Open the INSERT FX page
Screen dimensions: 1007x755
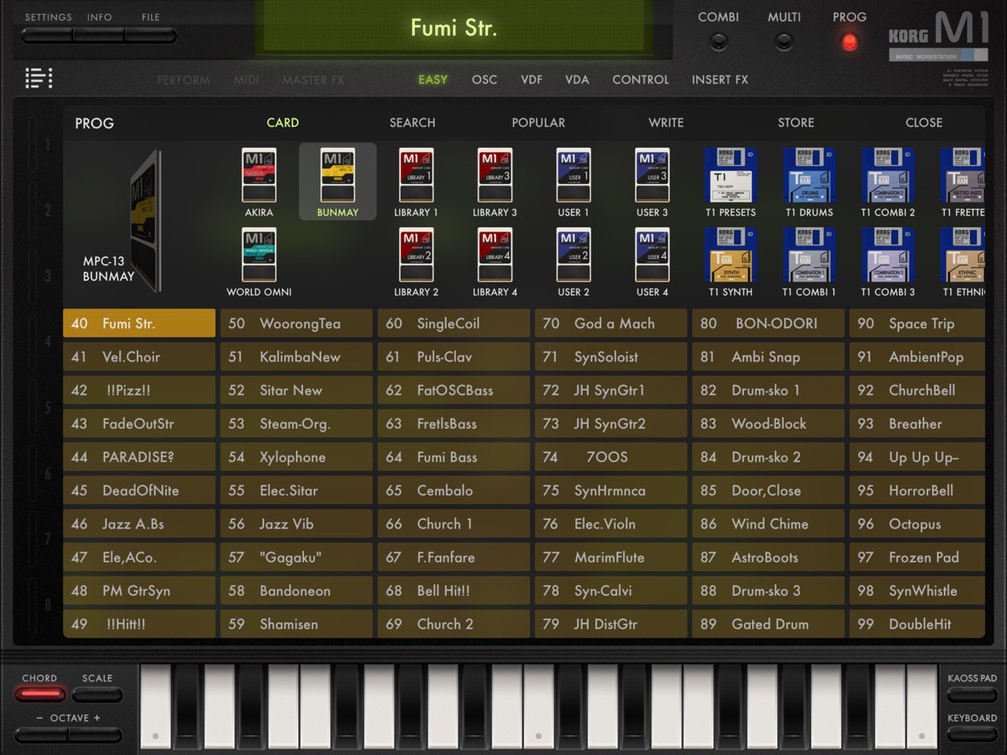pyautogui.click(x=720, y=79)
